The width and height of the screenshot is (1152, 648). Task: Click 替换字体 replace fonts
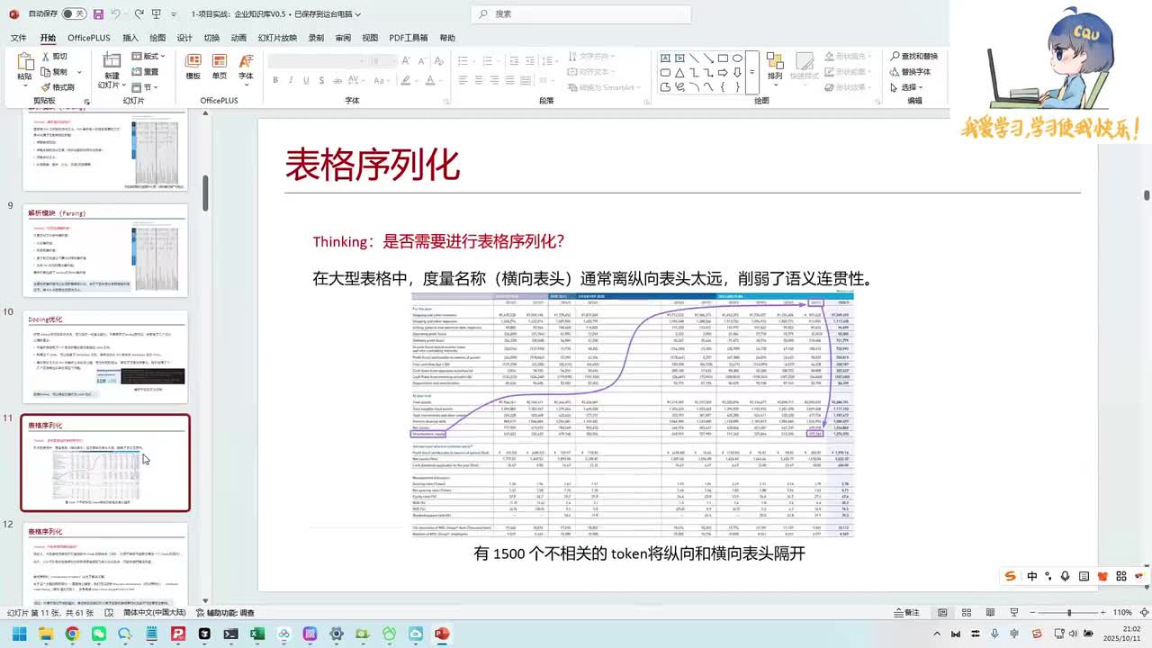pos(910,72)
